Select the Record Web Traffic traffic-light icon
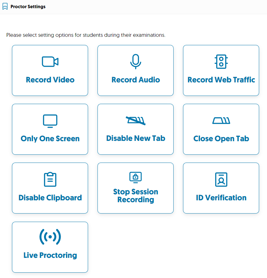 tap(221, 62)
